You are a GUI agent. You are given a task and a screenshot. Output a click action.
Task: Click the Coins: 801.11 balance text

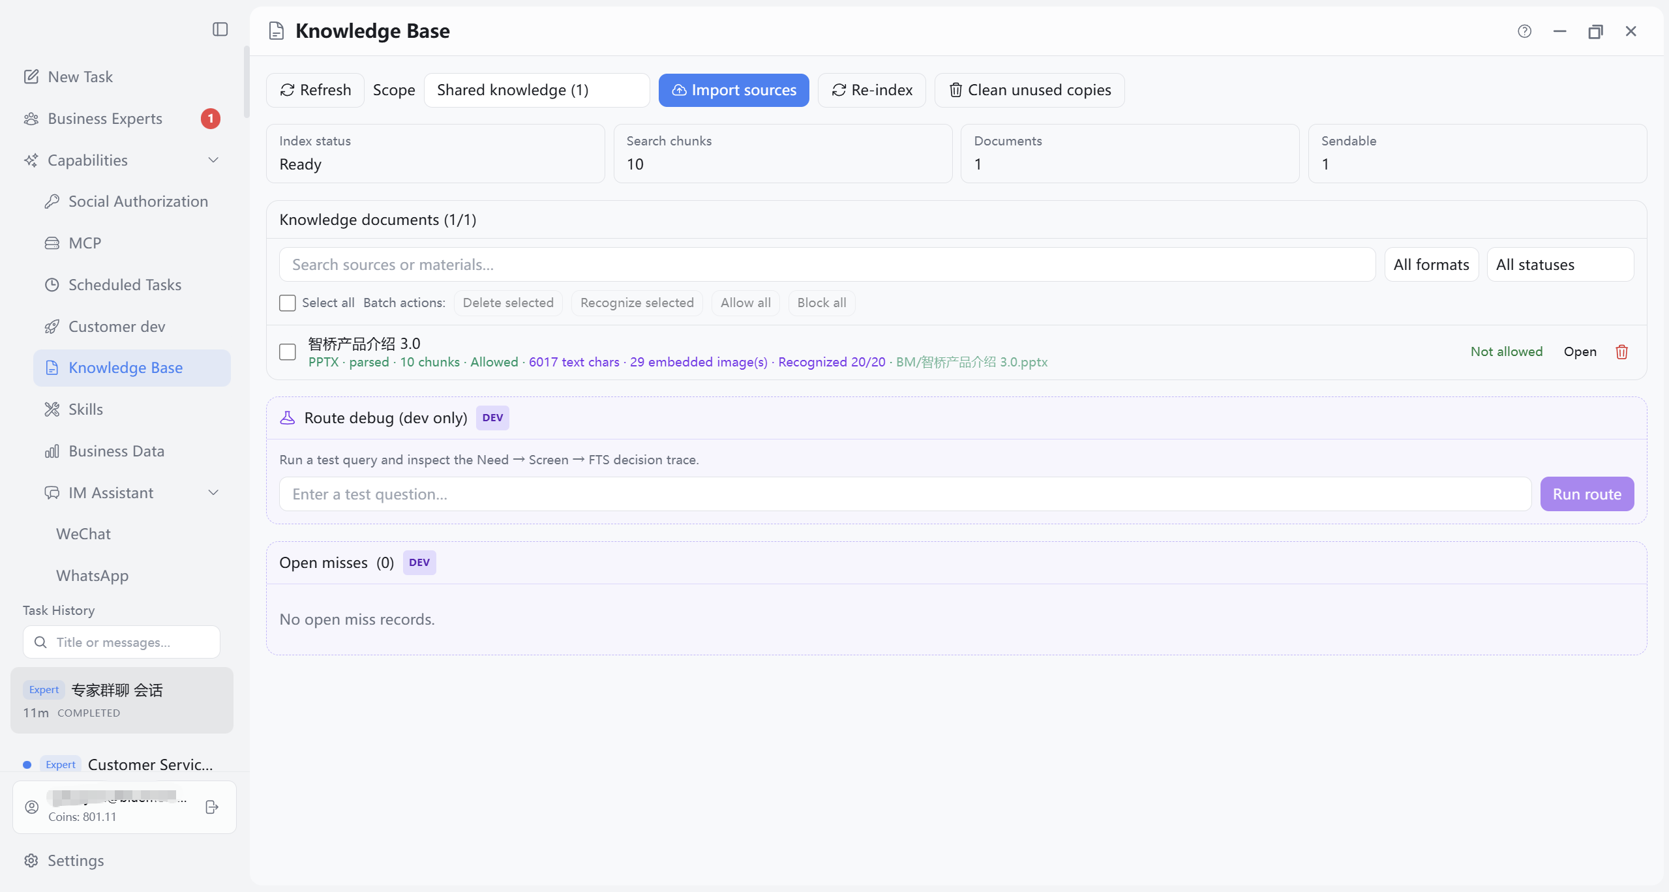click(82, 817)
